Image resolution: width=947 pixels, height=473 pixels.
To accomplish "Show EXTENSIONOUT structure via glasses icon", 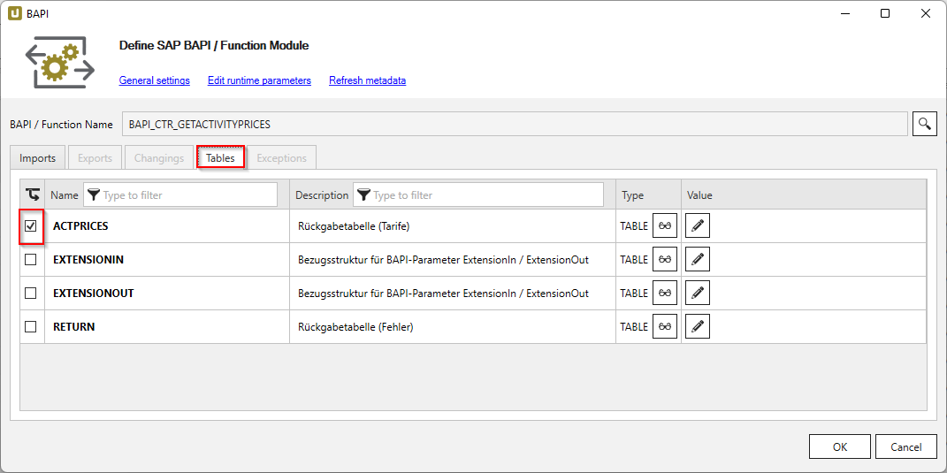I will 665,293.
